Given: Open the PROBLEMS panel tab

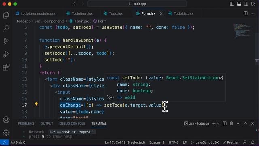Looking at the screenshot, I should (x=26, y=123).
